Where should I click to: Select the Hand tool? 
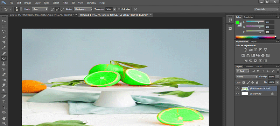4,118
